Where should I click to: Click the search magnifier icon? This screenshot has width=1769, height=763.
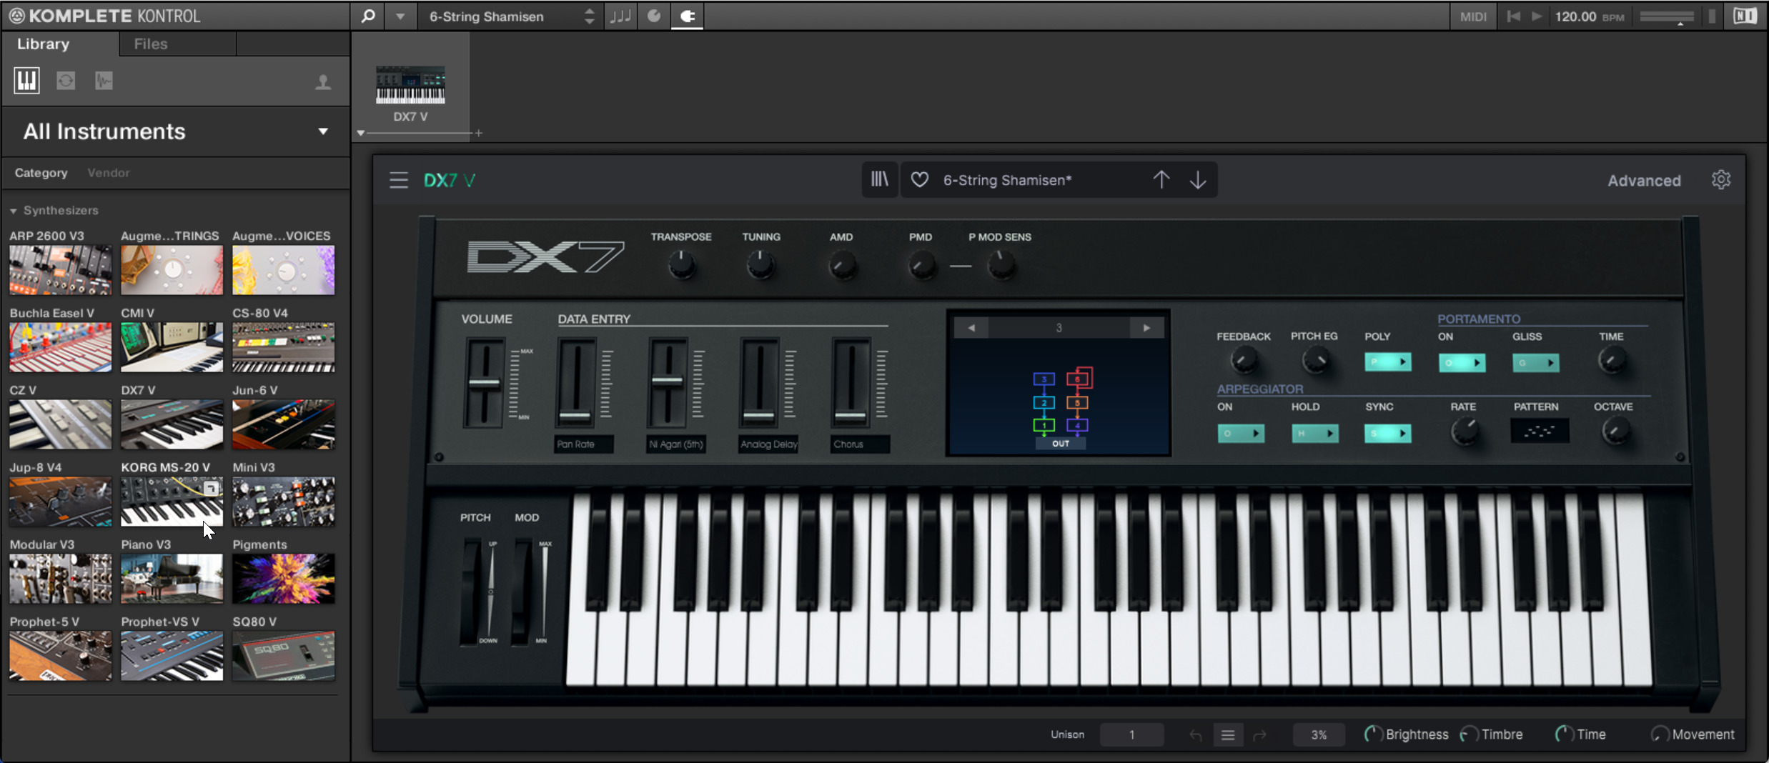368,16
